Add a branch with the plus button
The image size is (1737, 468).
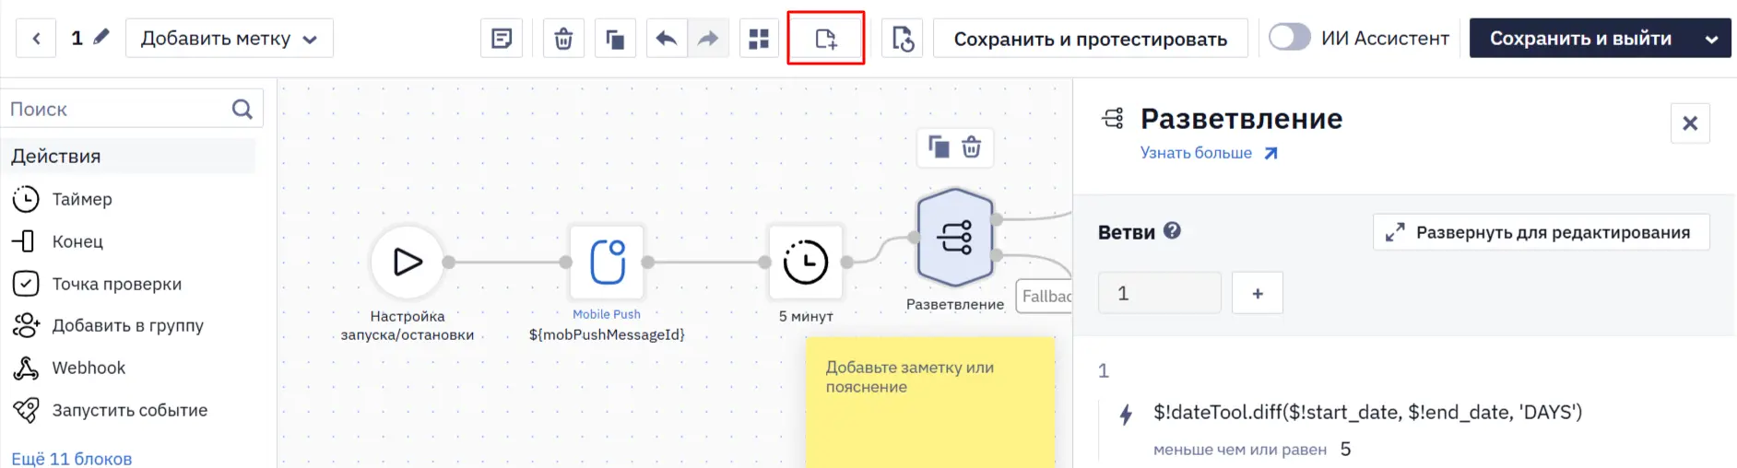(1258, 293)
